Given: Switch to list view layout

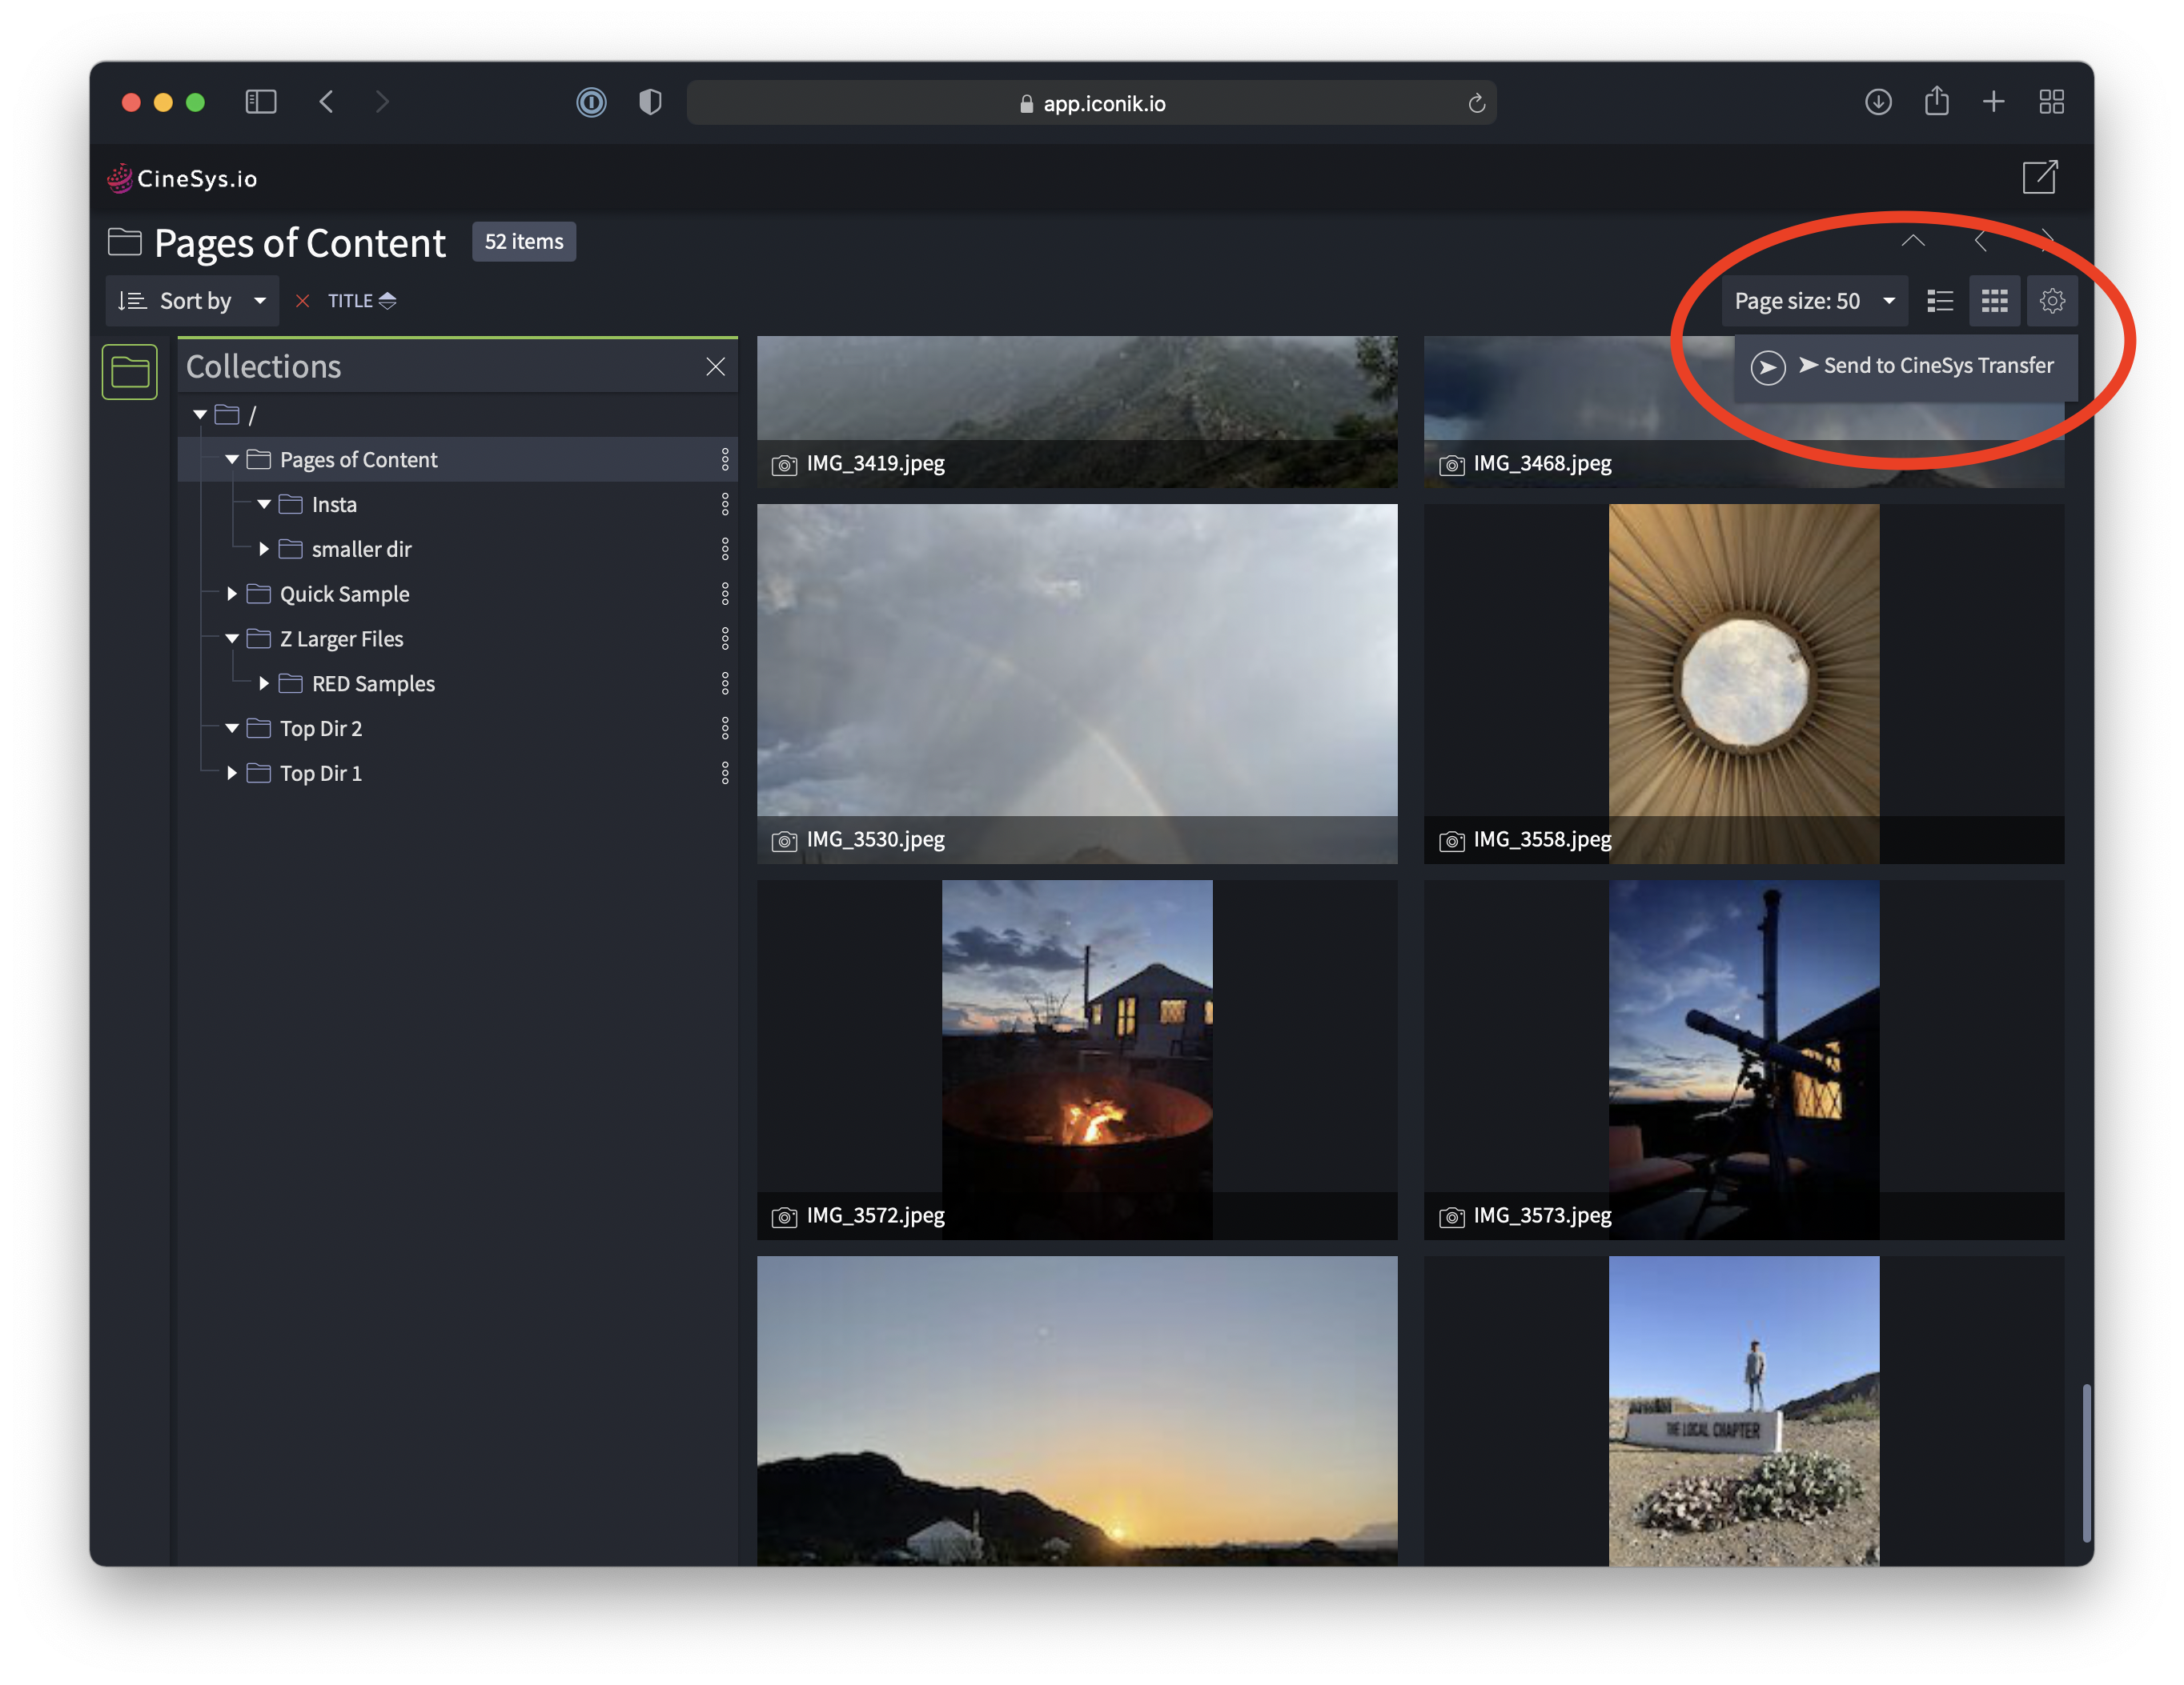Looking at the screenshot, I should (1939, 301).
